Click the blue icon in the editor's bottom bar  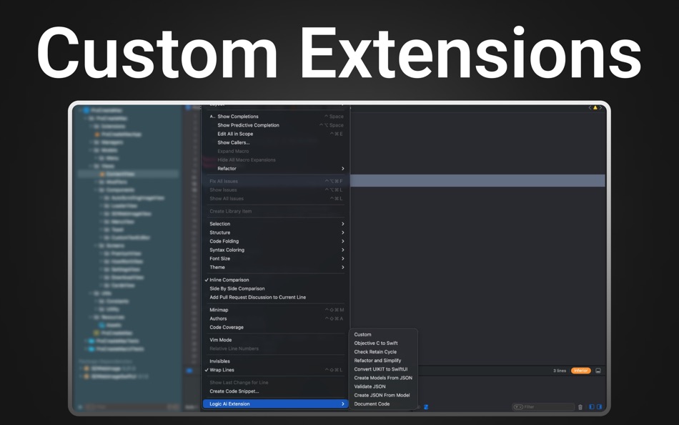click(426, 406)
